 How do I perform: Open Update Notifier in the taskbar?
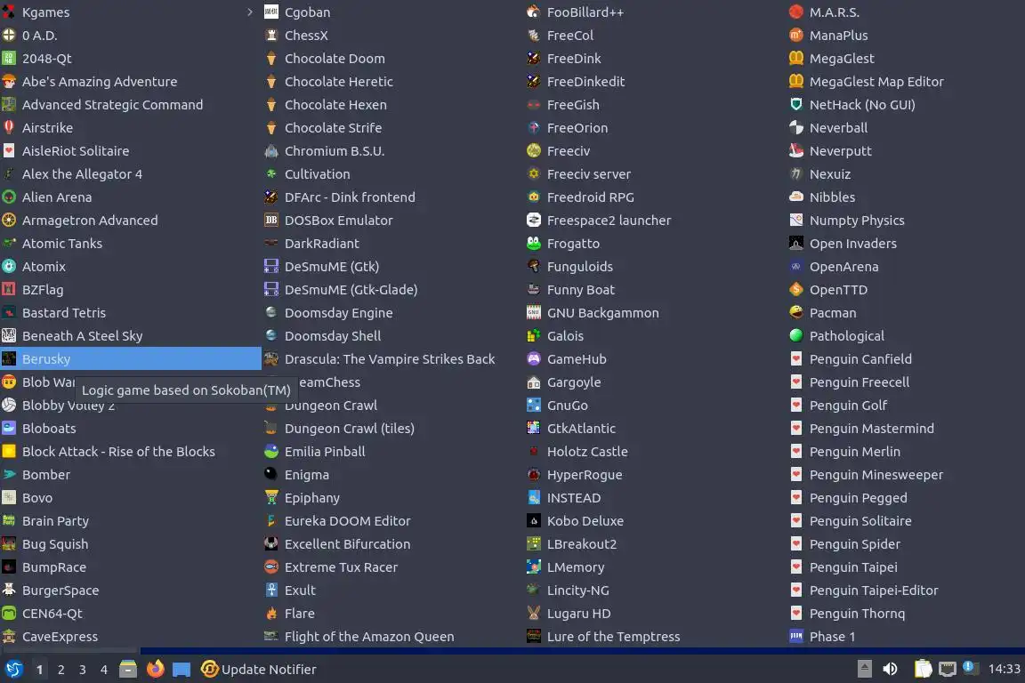[259, 670]
